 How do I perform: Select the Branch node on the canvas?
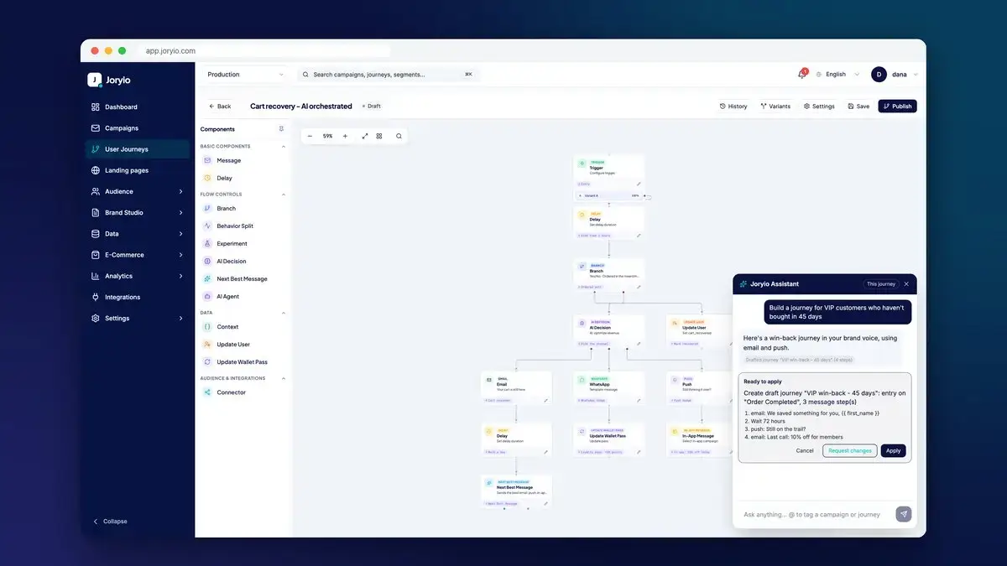tap(609, 275)
